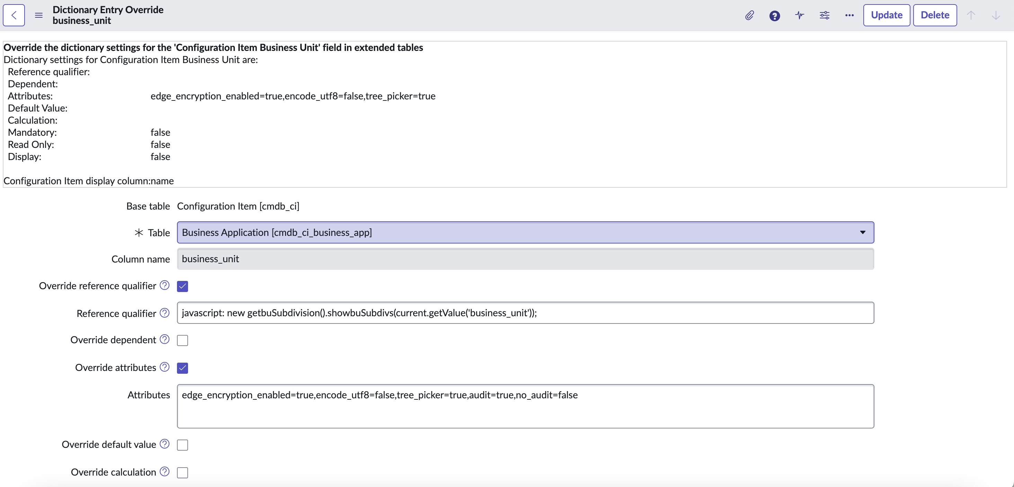Click the Update button
Screen dimensions: 1014x487
887,15
